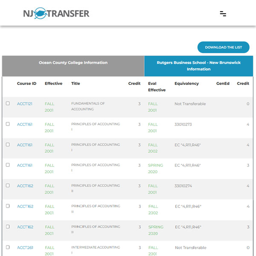Click Fall 2002 eval date in ACCT161 row
The height and width of the screenshot is (256, 256).
153,148
